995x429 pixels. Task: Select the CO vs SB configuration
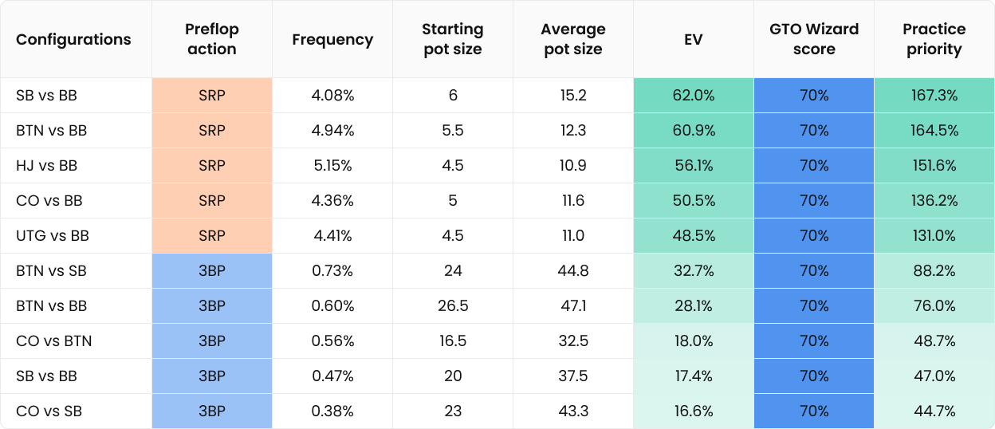(49, 411)
